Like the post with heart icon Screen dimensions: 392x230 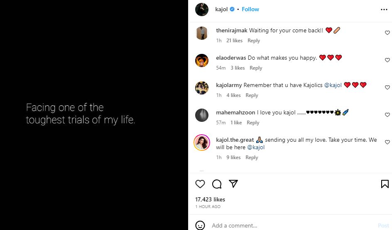click(x=200, y=184)
